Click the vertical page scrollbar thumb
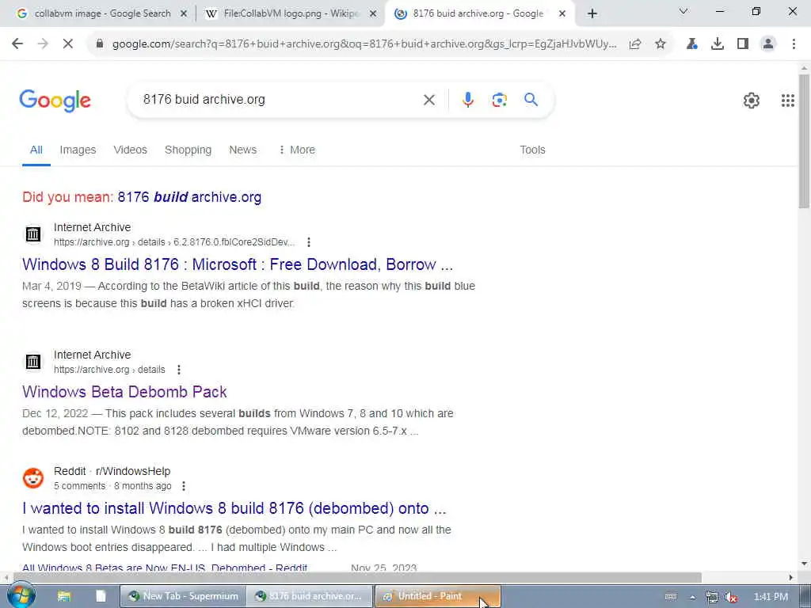The height and width of the screenshot is (608, 811). (x=804, y=141)
